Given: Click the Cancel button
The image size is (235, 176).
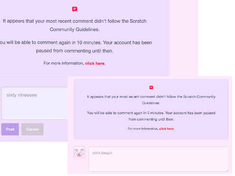Looking at the screenshot, I should click(x=32, y=129).
